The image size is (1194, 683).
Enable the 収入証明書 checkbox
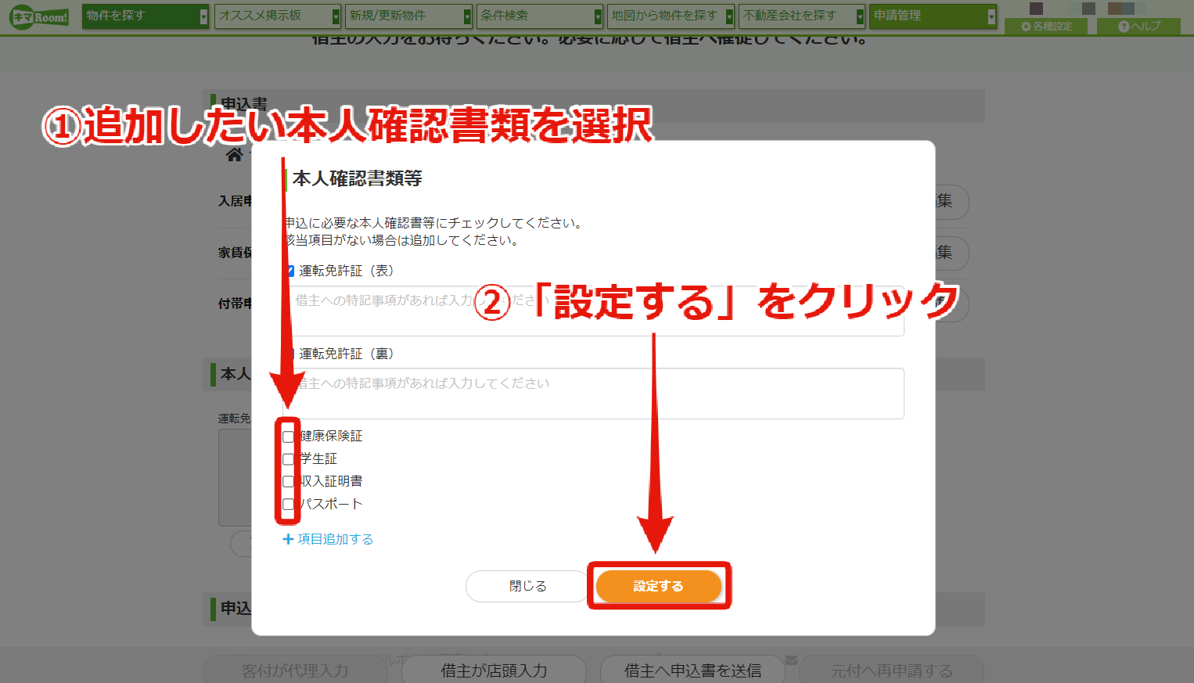288,482
